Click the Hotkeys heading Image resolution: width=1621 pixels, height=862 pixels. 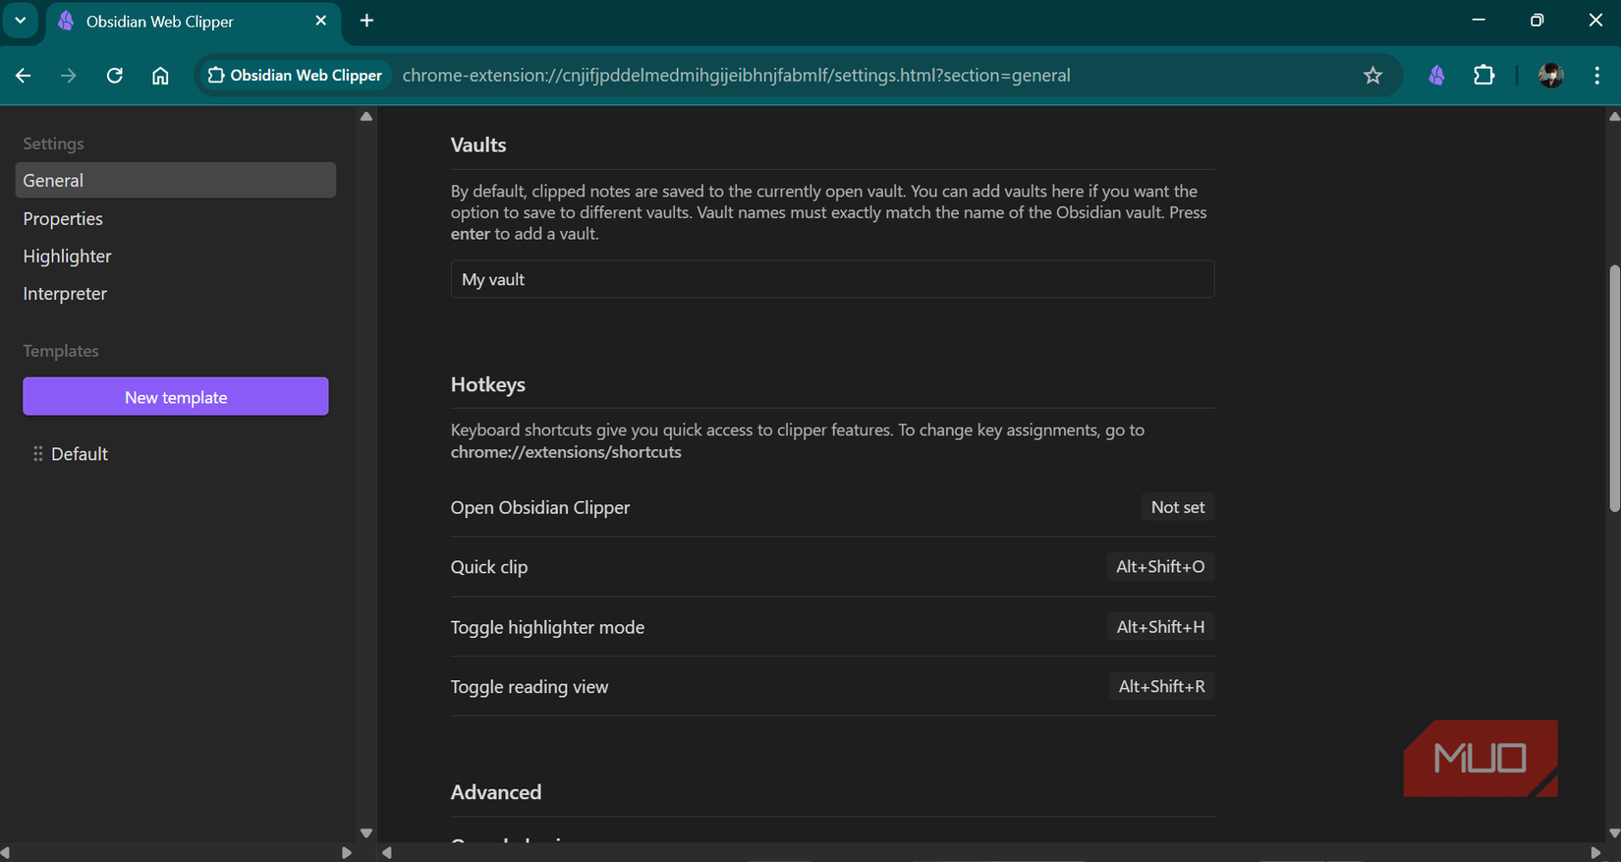click(x=488, y=384)
